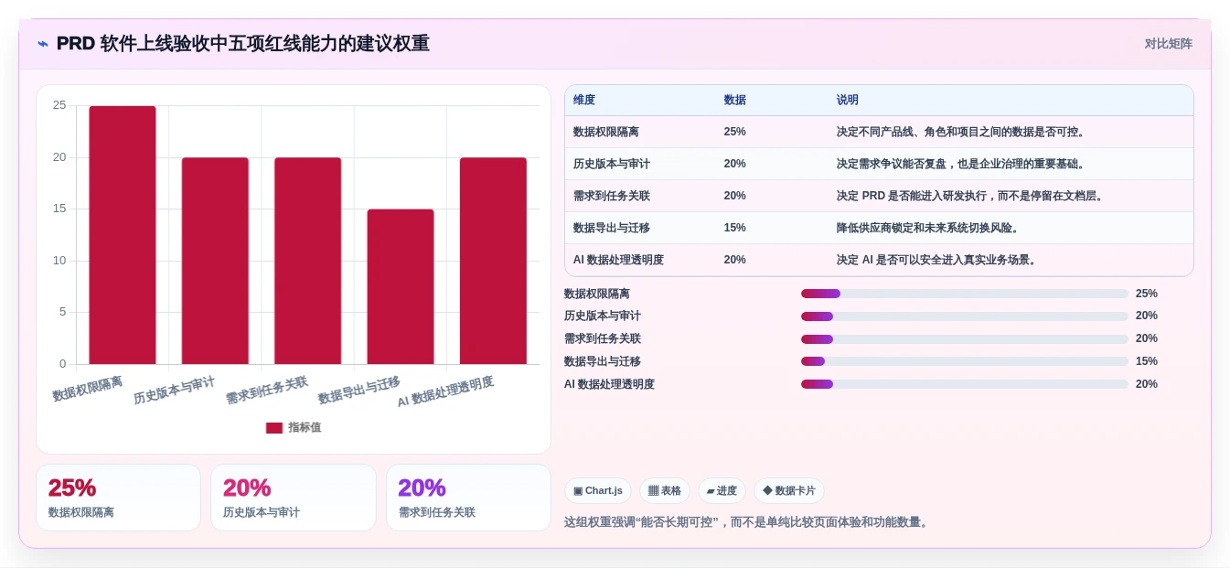1230x568 pixels.
Task: Click the 需求到任务关联 progress bar
Action: (x=964, y=339)
